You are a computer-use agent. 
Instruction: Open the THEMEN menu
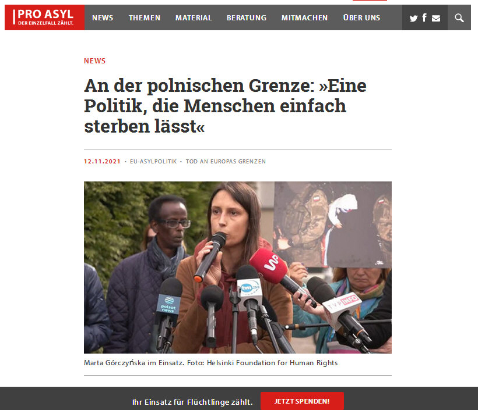pos(145,18)
